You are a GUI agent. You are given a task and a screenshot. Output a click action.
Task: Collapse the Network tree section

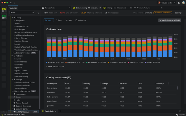pyautogui.click(x=12, y=56)
